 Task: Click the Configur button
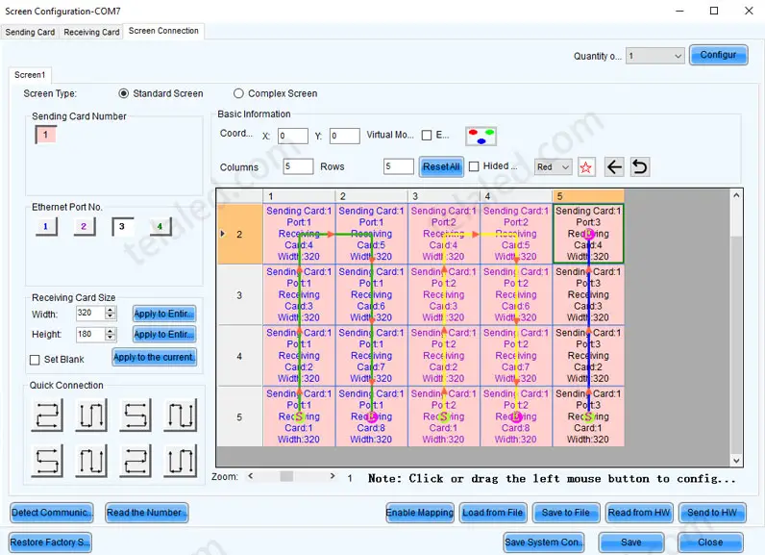[718, 55]
